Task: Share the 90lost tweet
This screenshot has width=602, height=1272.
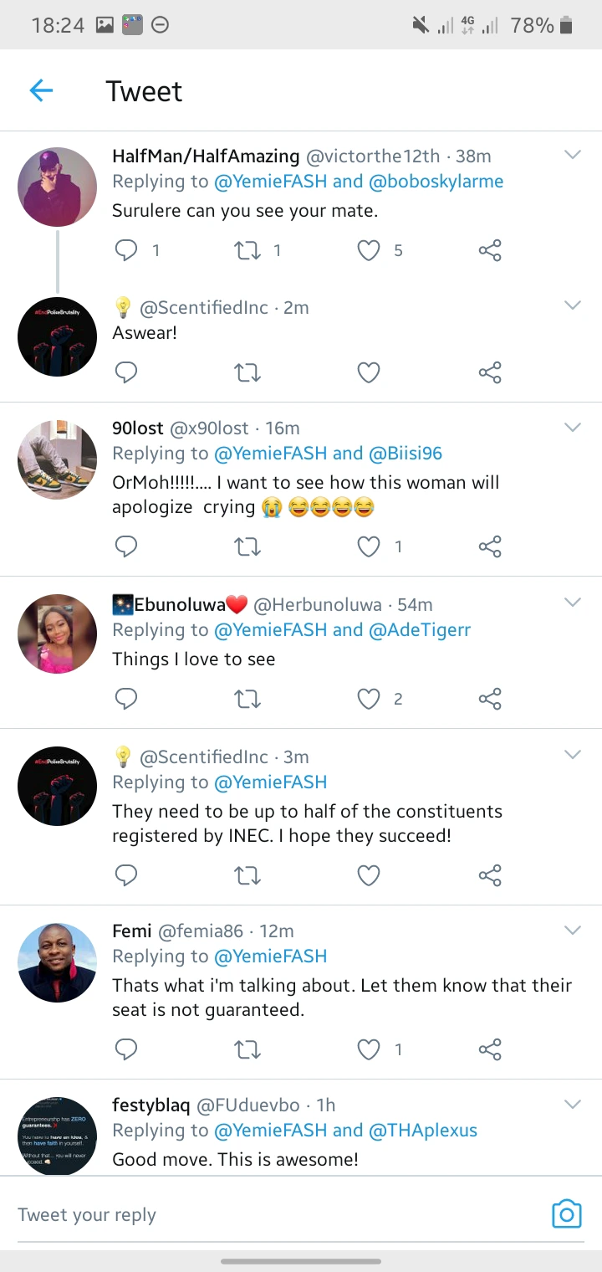Action: pyautogui.click(x=490, y=546)
